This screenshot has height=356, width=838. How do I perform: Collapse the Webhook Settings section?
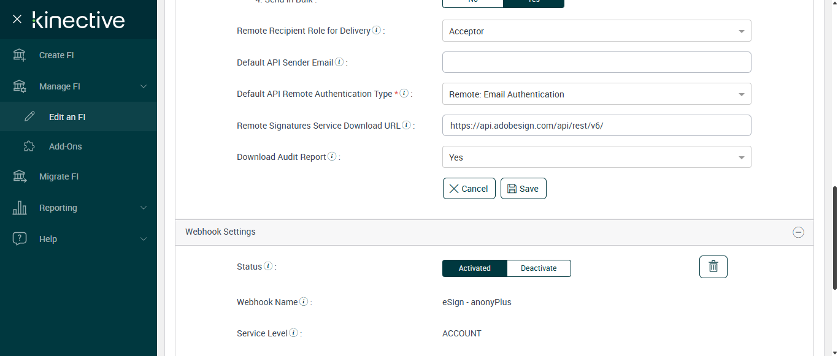click(798, 232)
